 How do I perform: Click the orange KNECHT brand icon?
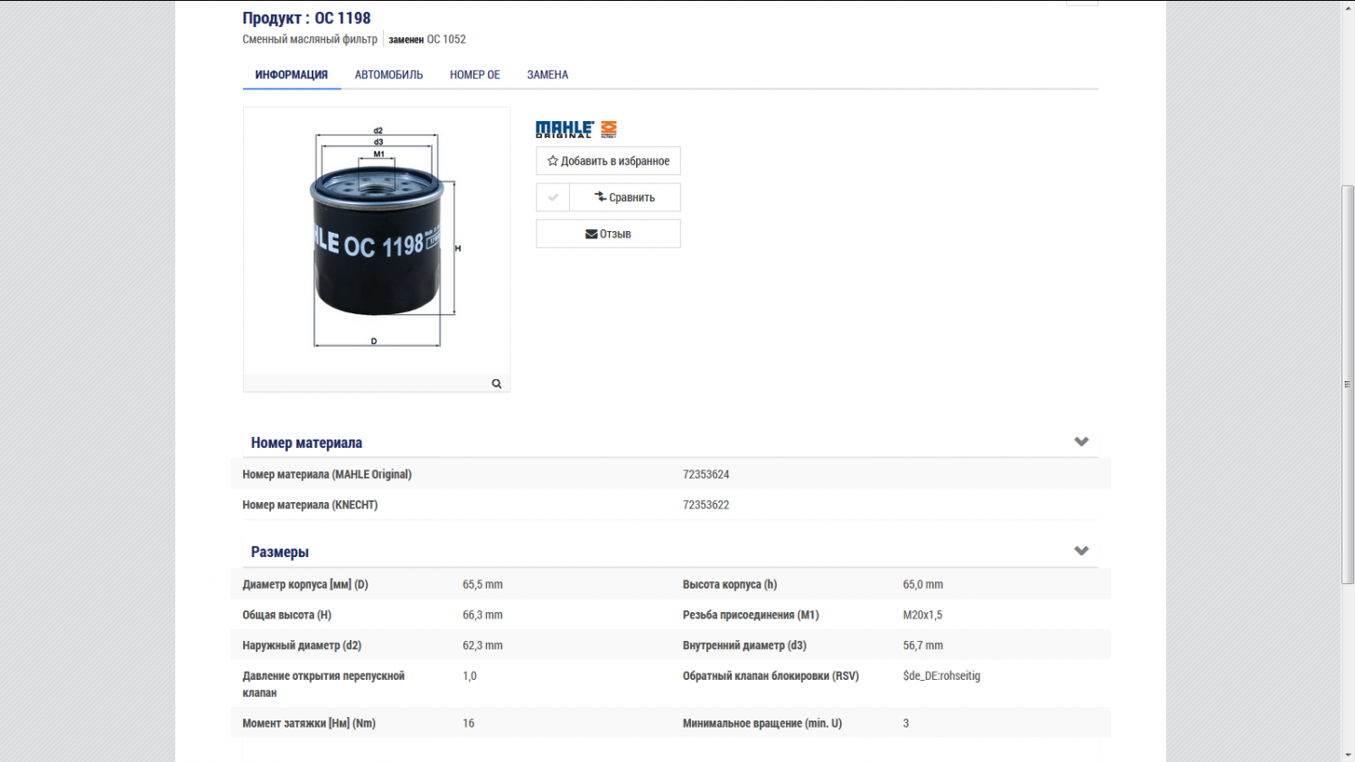(x=609, y=129)
